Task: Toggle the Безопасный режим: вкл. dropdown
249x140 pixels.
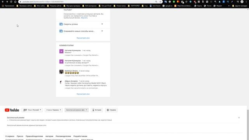Action: pos(77,110)
